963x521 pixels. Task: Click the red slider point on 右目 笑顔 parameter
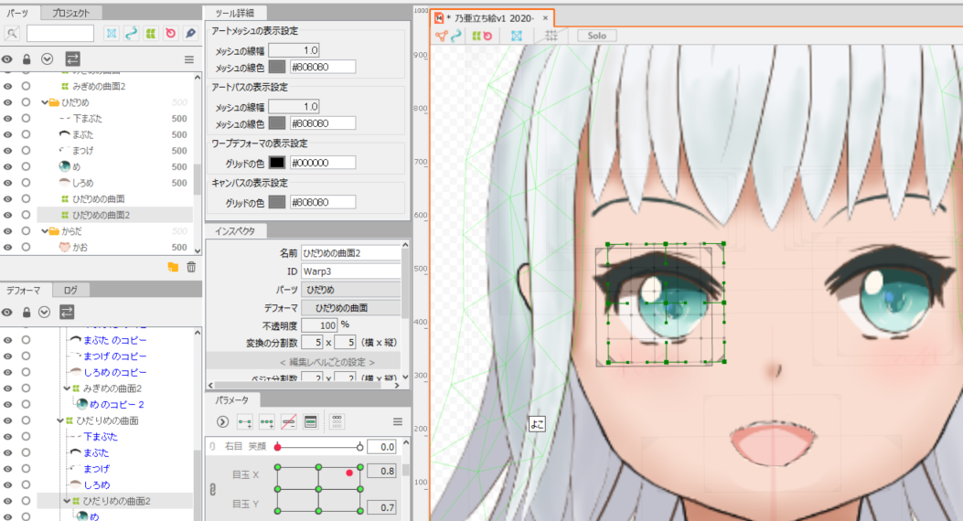tap(278, 447)
